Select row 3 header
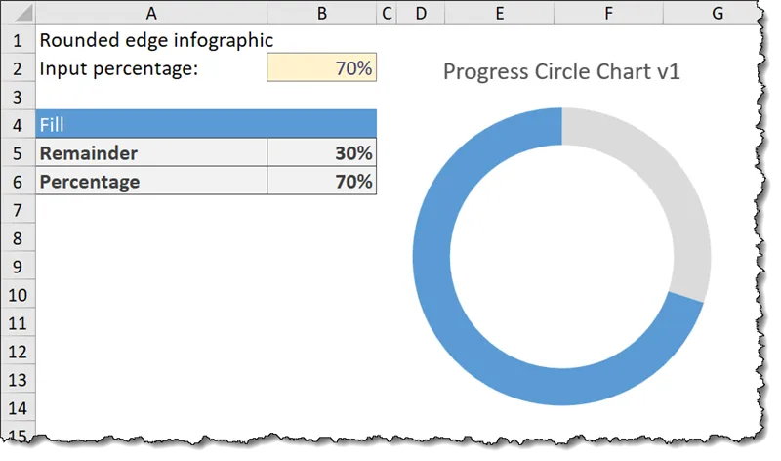This screenshot has width=781, height=461. point(18,97)
